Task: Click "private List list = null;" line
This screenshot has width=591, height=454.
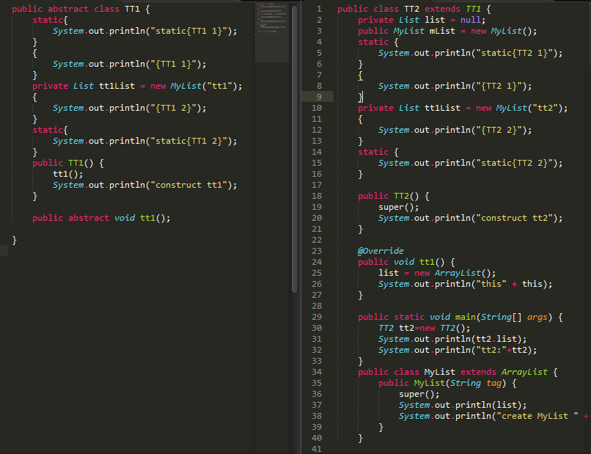Action: (x=422, y=20)
